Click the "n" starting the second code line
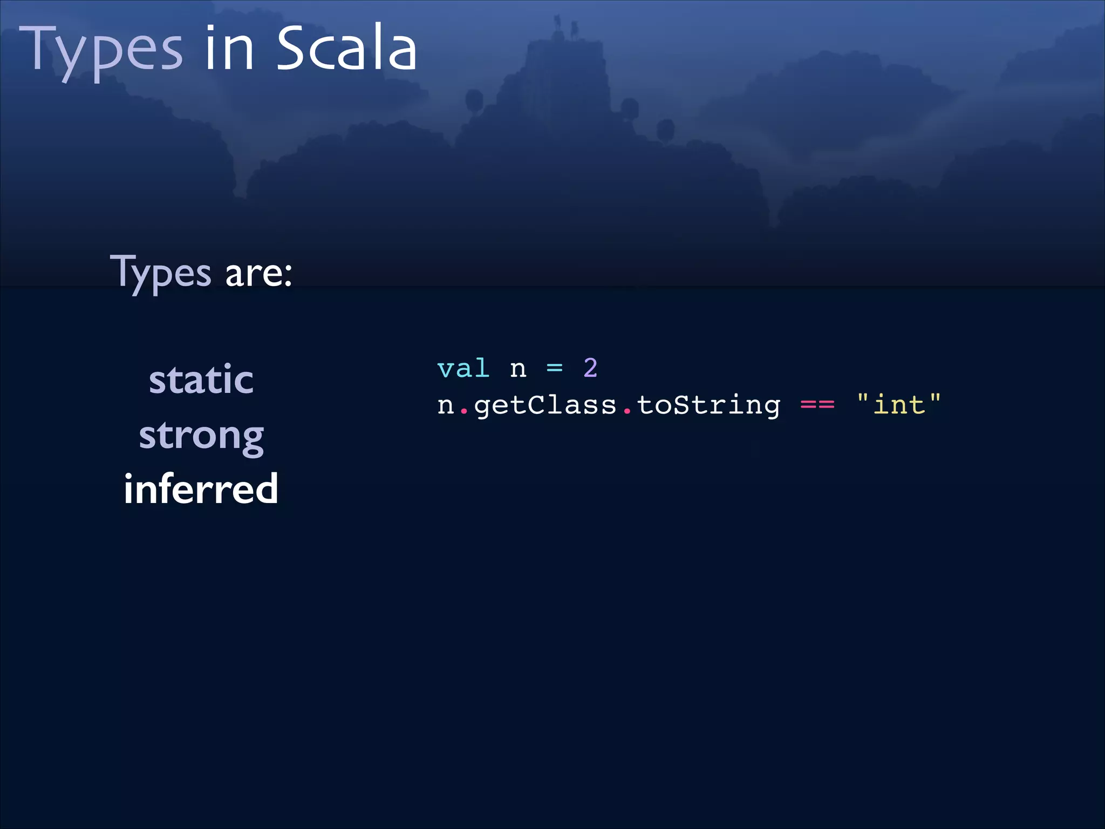 (x=445, y=406)
